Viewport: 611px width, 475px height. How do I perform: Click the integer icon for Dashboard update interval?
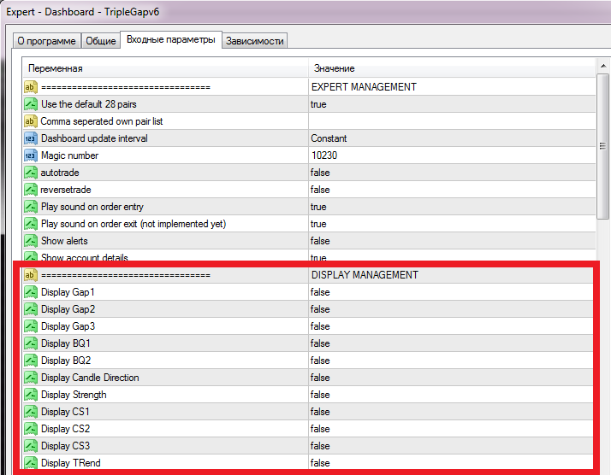(x=31, y=138)
